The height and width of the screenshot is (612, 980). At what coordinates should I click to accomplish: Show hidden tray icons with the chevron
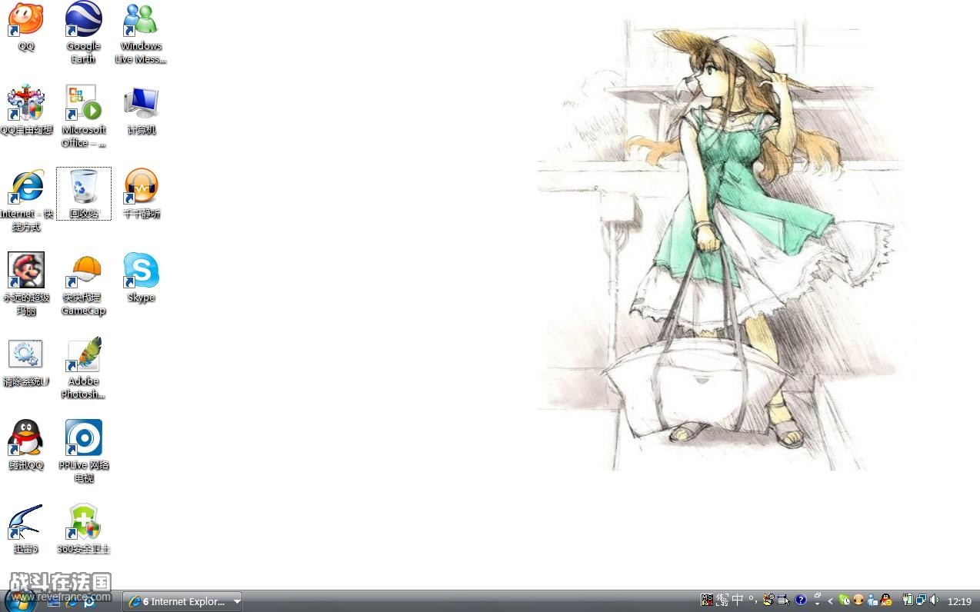830,600
